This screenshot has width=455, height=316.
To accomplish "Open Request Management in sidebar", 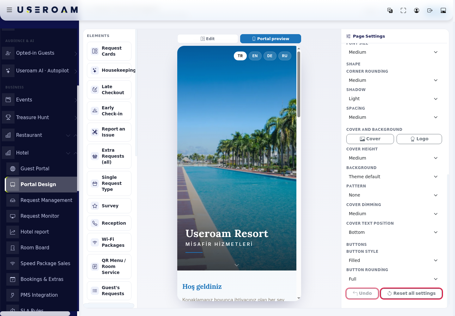I will [41, 200].
